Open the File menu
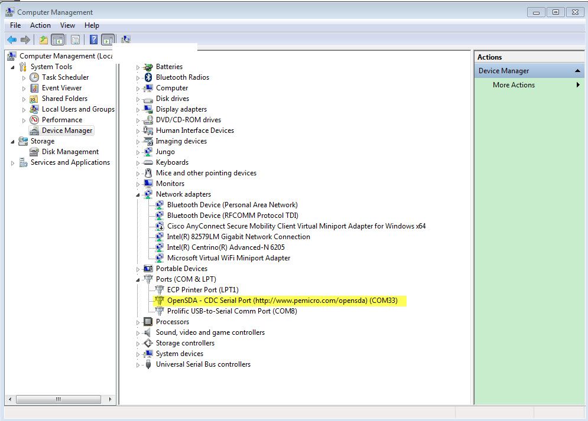The image size is (588, 421). (15, 25)
